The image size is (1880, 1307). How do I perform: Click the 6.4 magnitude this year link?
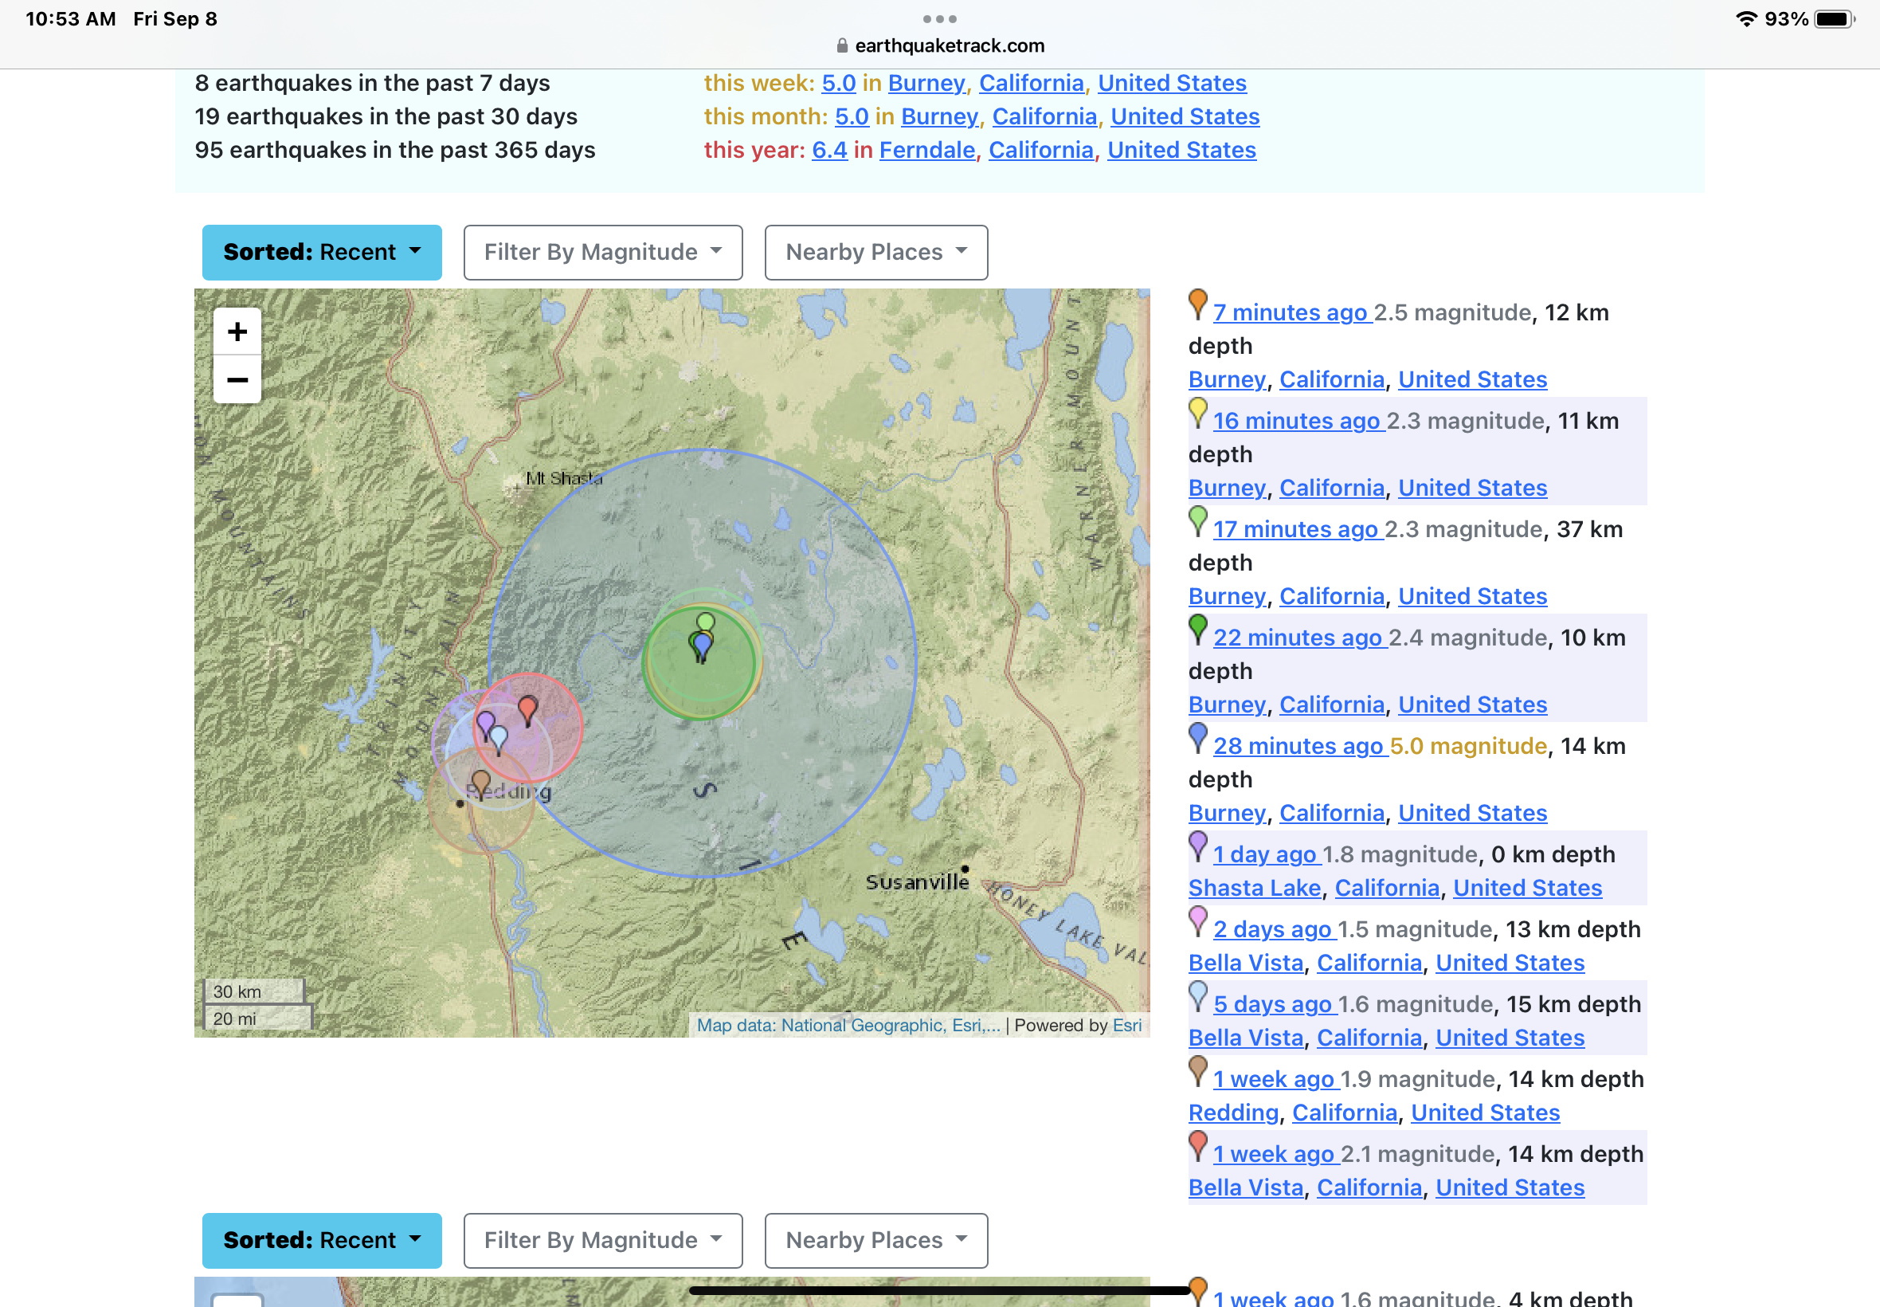(829, 150)
